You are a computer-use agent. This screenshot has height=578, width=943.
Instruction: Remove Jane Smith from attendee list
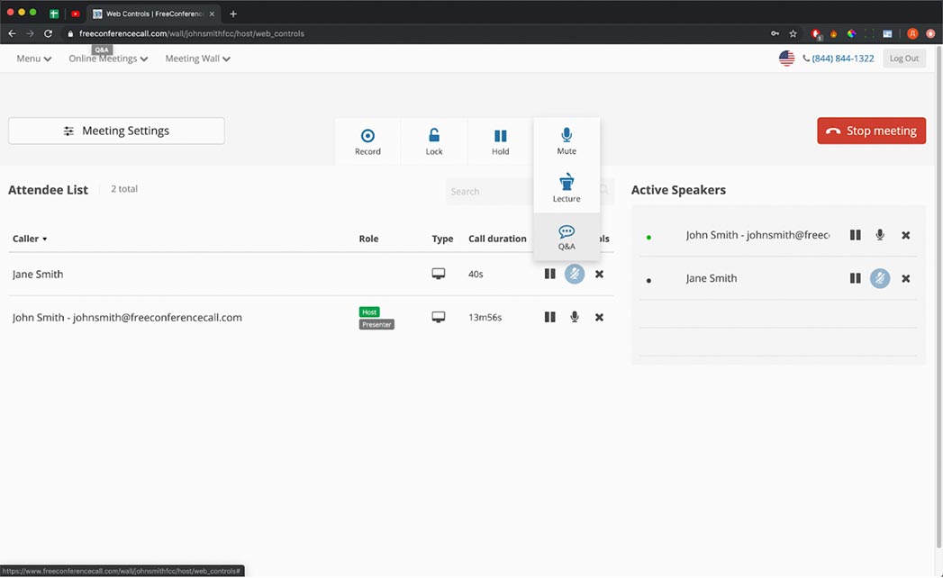pyautogui.click(x=599, y=274)
